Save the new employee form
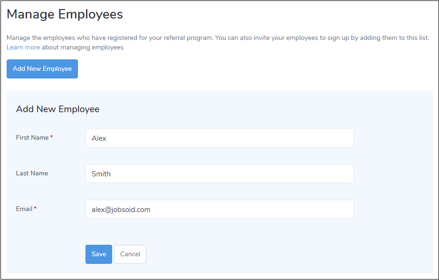 [x=99, y=254]
